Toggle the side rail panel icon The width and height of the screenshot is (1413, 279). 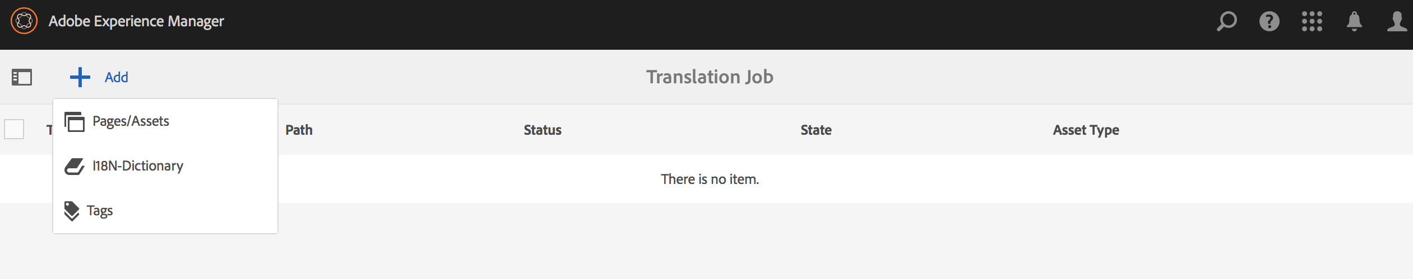22,77
